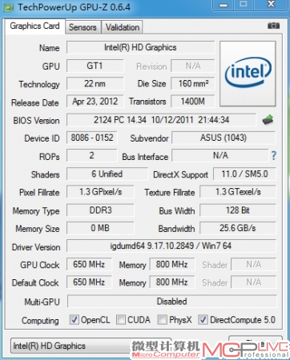This screenshot has height=360, width=290.
Task: Click the Device ID field 8086 - 0152
Action: pos(92,138)
